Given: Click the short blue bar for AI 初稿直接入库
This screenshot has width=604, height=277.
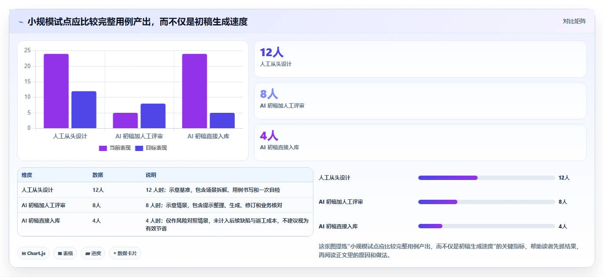Looking at the screenshot, I should 222,121.
